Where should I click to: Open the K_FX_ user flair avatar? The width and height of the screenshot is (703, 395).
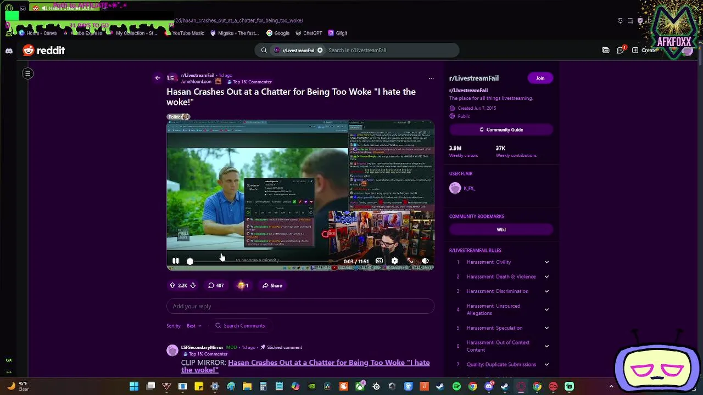(x=455, y=188)
